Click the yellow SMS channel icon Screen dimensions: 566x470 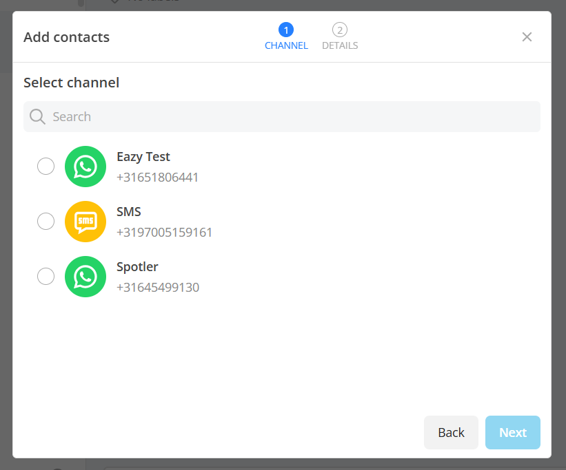(x=85, y=221)
